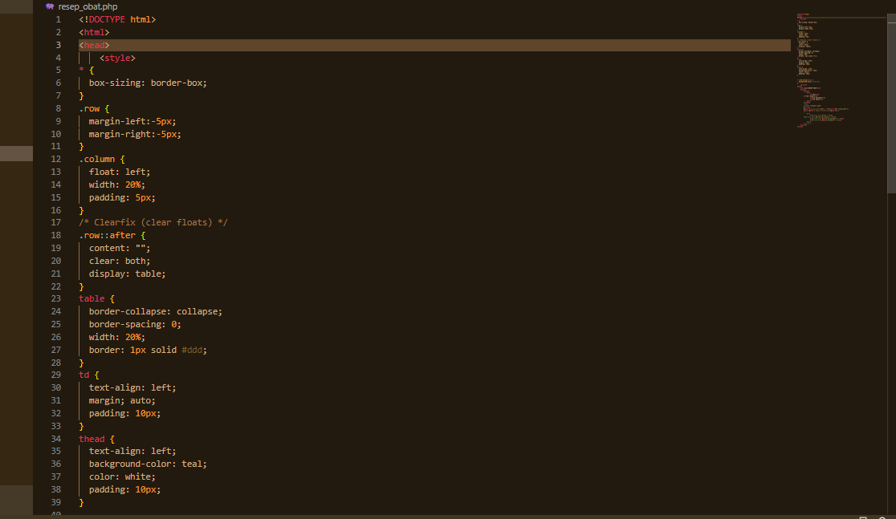Click the .column selector
The height and width of the screenshot is (519, 896).
pos(96,160)
